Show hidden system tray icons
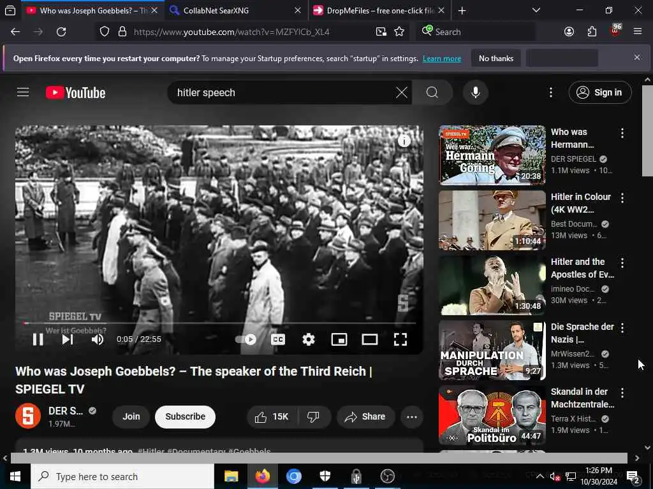This screenshot has width=653, height=489. coord(539,476)
